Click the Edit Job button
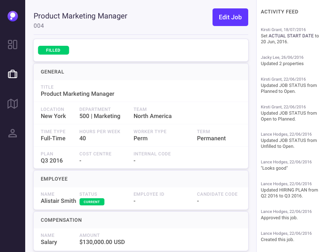The image size is (336, 252). [x=230, y=17]
